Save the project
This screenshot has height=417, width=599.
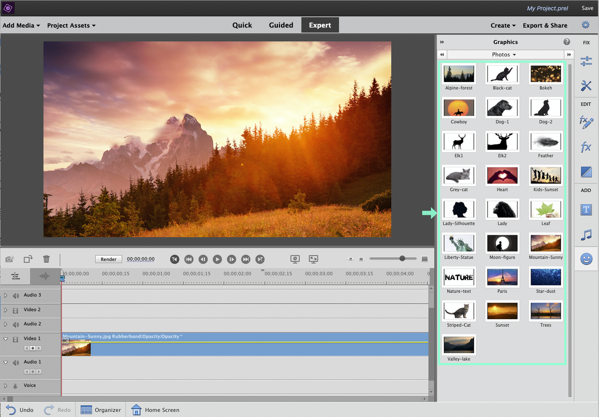point(588,8)
